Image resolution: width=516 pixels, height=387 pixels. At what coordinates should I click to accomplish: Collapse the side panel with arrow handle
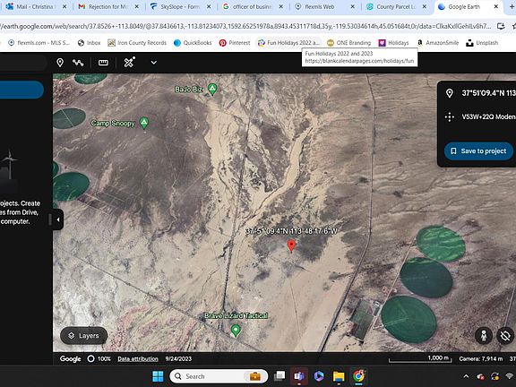click(x=58, y=219)
